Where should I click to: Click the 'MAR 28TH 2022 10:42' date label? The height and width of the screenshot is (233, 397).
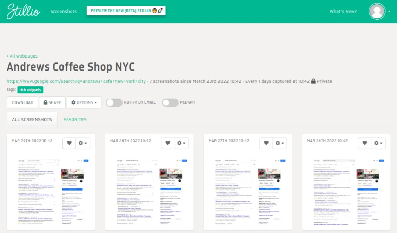point(130,141)
